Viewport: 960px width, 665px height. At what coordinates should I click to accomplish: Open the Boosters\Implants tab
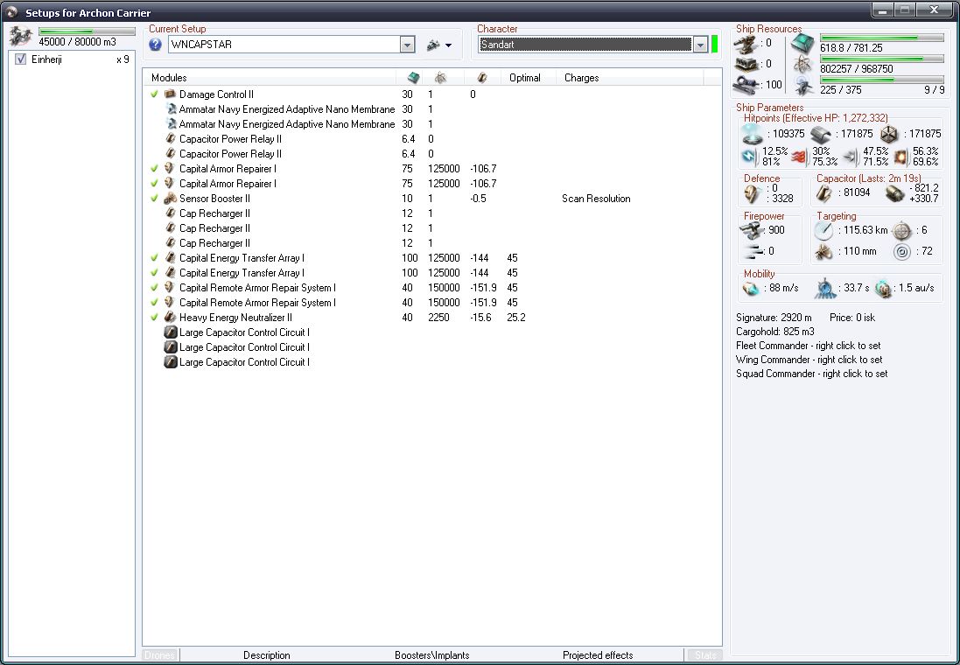(x=432, y=655)
